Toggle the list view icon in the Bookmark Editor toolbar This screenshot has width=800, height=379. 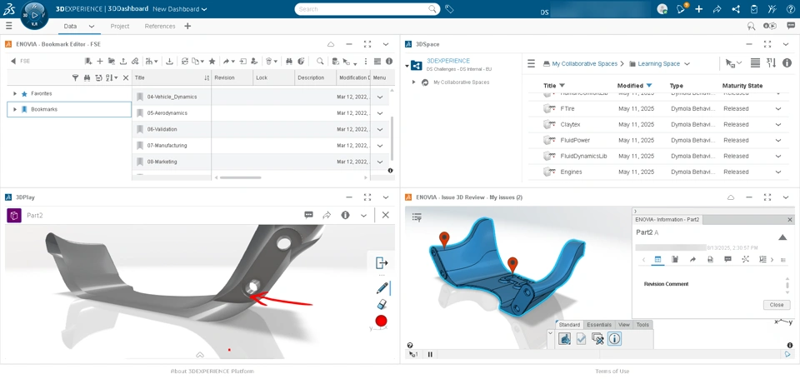[x=377, y=61]
